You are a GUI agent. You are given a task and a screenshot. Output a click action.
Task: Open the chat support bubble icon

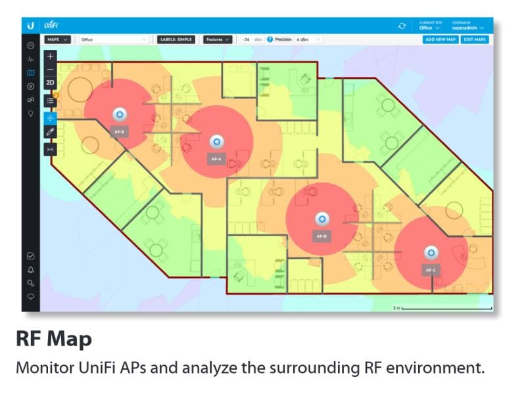[30, 297]
